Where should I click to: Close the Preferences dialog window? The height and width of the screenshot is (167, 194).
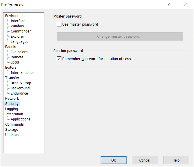coord(185,5)
